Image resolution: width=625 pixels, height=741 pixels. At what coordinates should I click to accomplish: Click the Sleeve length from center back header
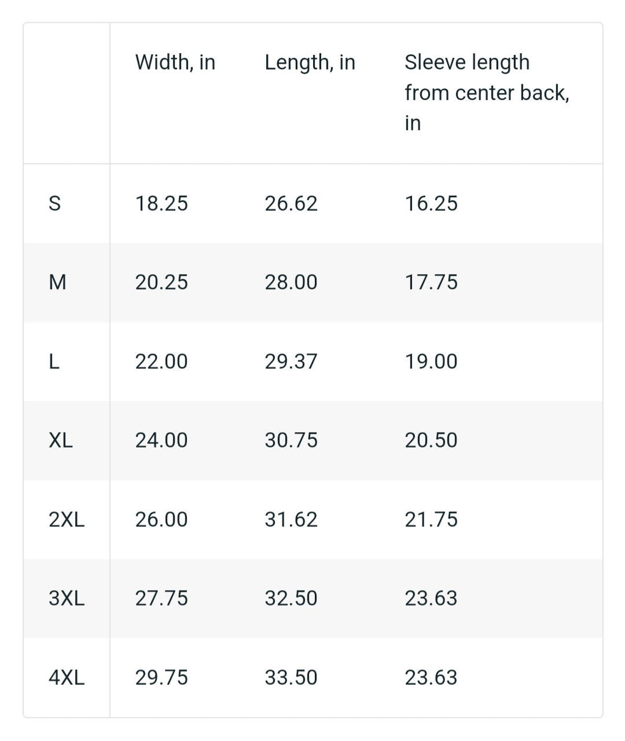(x=487, y=93)
